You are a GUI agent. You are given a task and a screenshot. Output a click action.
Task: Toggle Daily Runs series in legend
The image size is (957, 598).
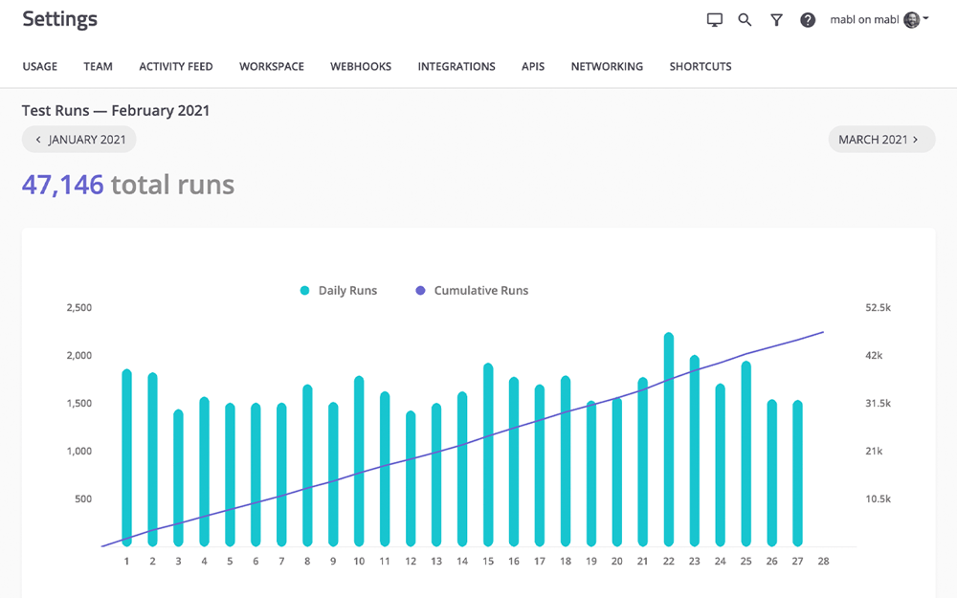[339, 291]
